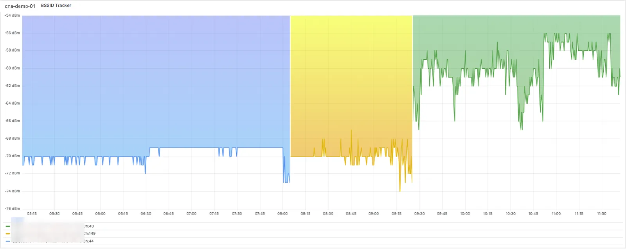Image resolution: width=626 pixels, height=249 pixels.
Task: Click the -54 dBm axis label
Action: (12, 15)
